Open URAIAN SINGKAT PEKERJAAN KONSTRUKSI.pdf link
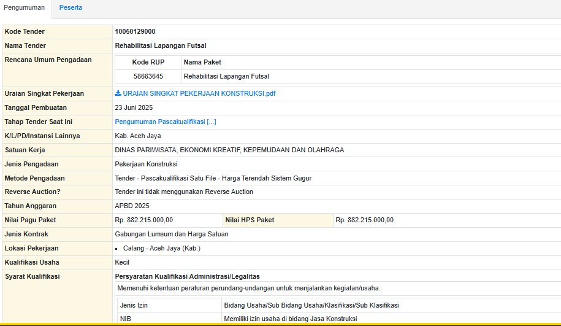 coord(199,93)
